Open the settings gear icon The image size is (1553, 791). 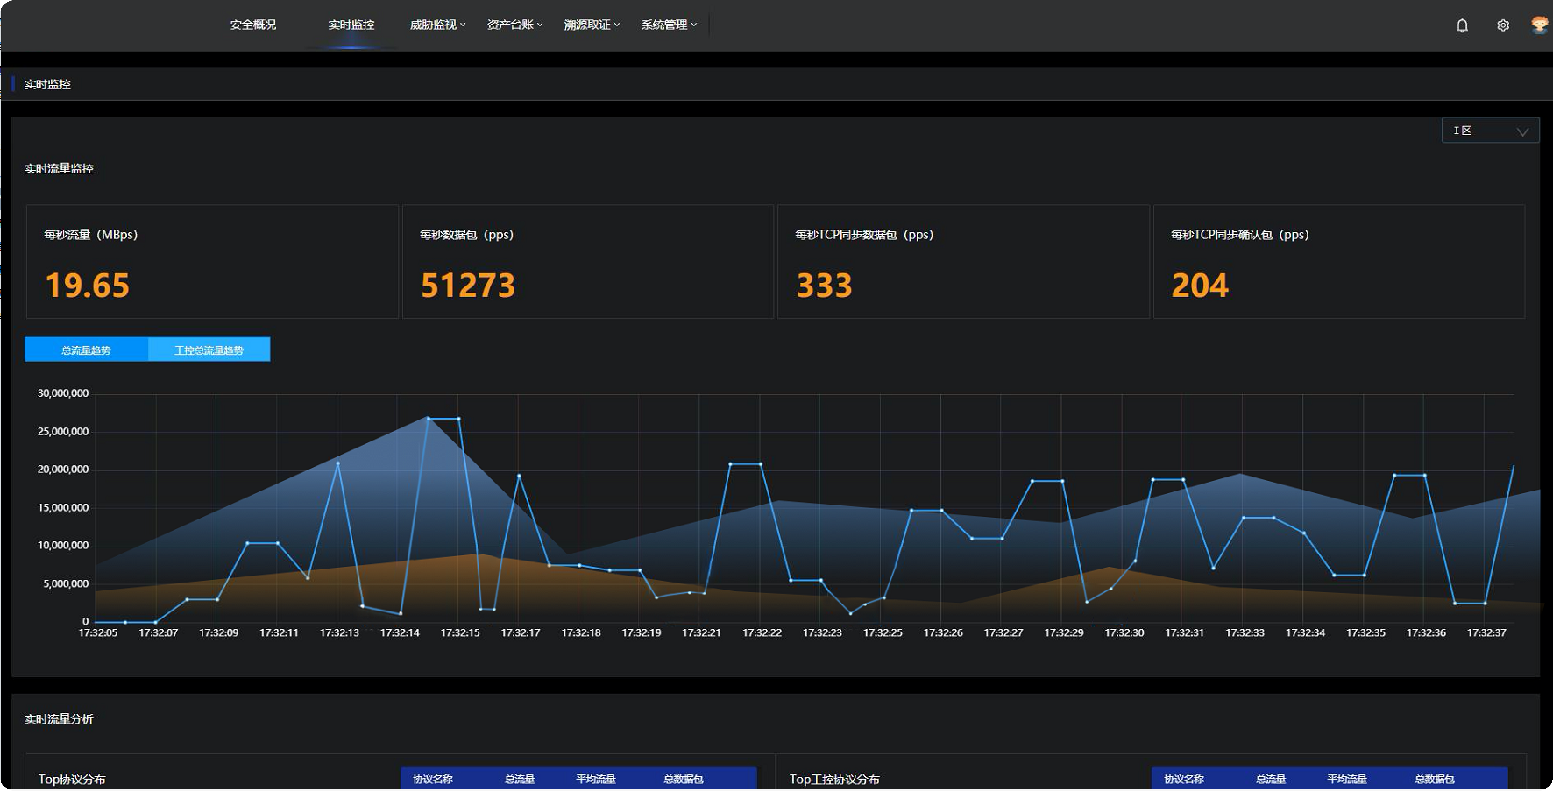coord(1503,25)
